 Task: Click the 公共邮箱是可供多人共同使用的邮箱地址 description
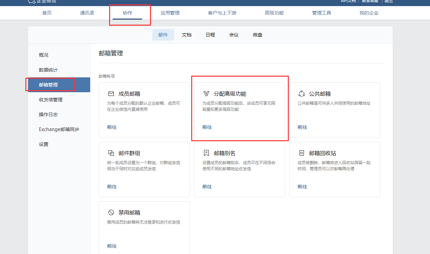point(334,103)
